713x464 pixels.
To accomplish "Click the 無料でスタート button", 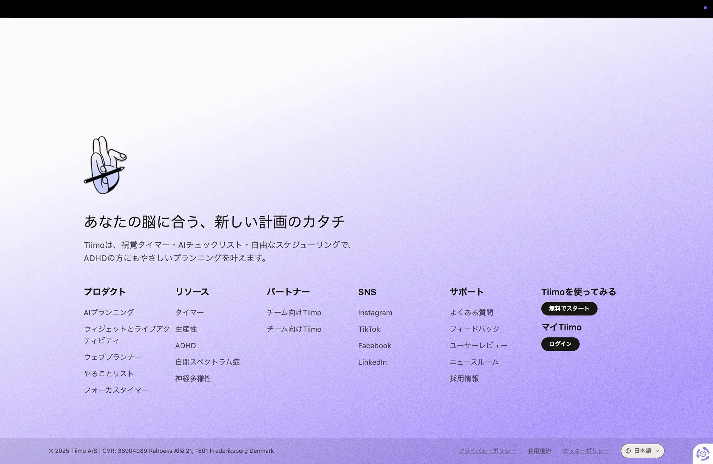I will click(x=569, y=309).
